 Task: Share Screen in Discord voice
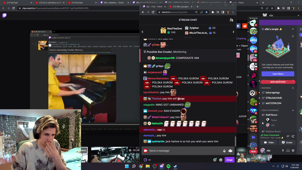pos(287,143)
